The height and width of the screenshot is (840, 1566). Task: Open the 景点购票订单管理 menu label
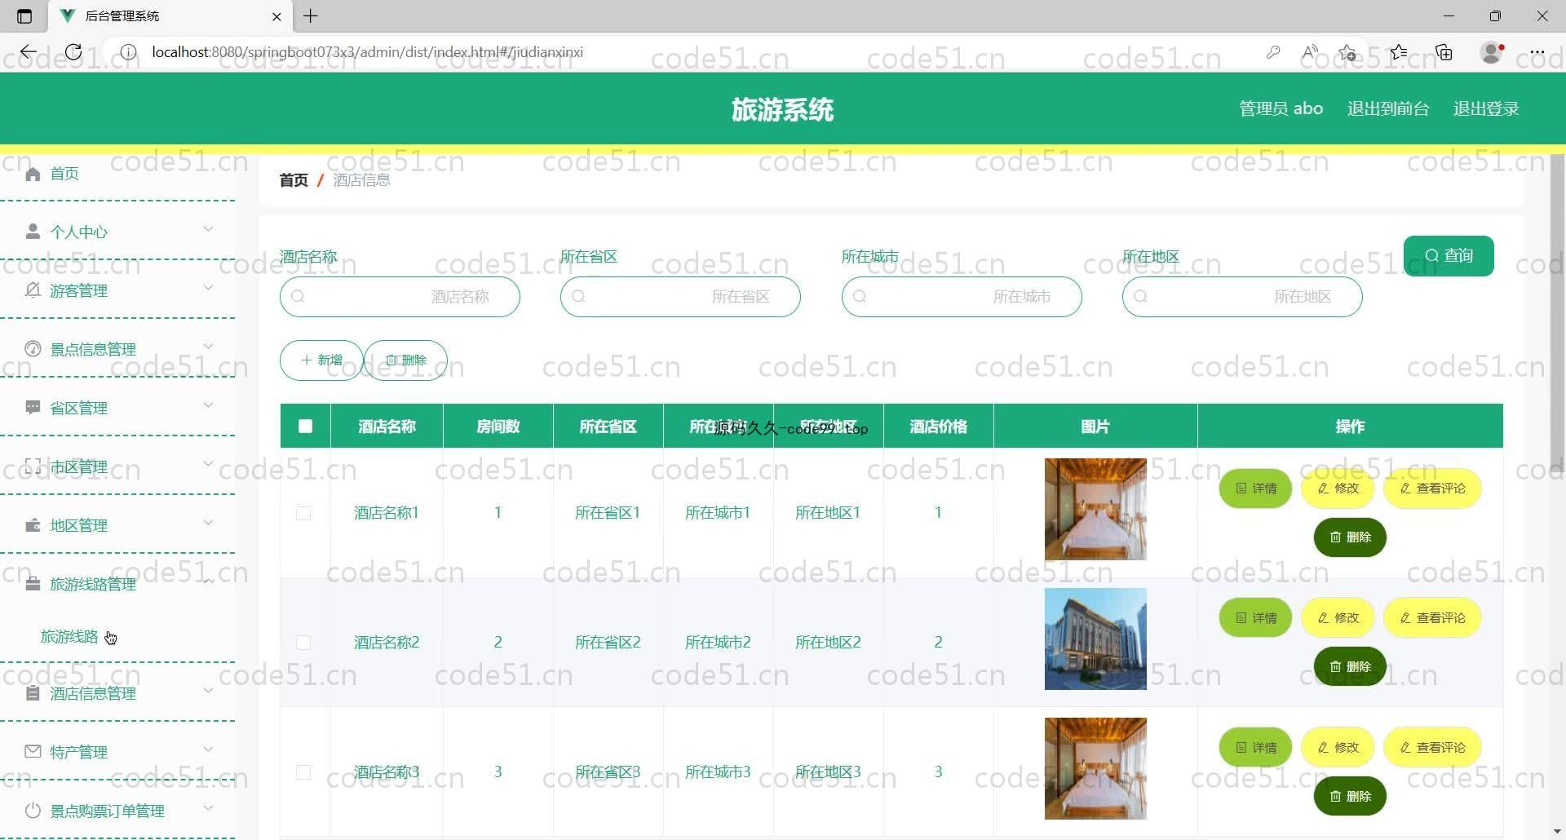pos(107,811)
